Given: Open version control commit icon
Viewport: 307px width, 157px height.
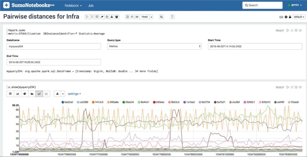Looking at the screenshot, I should click(x=127, y=17).
